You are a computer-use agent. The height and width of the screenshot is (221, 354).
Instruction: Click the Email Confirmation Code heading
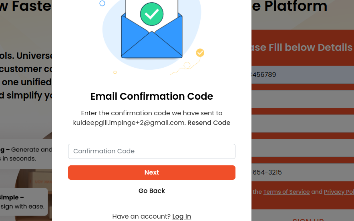(152, 96)
